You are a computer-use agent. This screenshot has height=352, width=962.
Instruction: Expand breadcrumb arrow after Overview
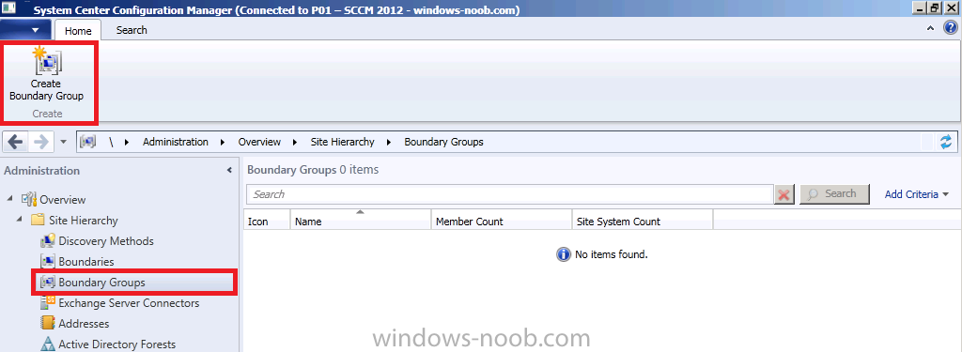(294, 143)
